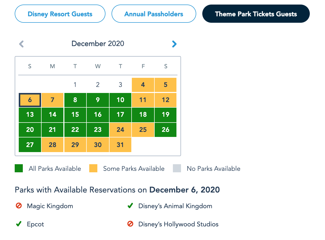This screenshot has width=325, height=240.
Task: Click the Magic Kingdom unavailable icon
Action: pos(19,206)
